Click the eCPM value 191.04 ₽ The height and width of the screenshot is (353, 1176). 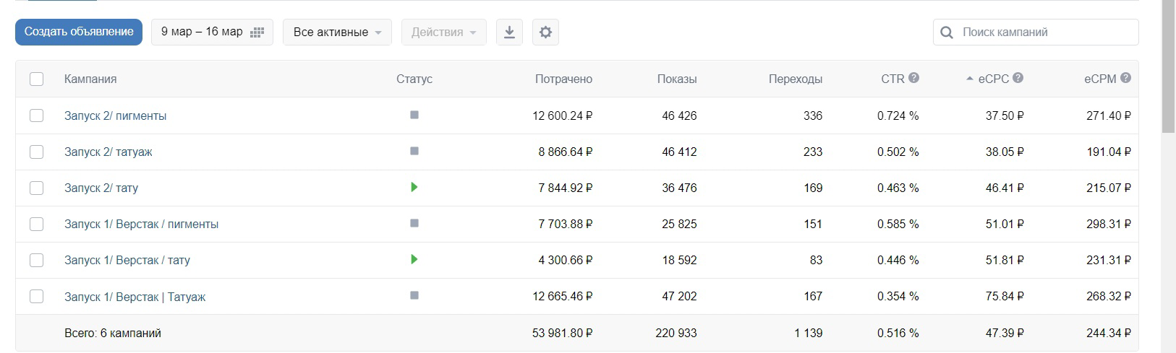[x=1109, y=152]
